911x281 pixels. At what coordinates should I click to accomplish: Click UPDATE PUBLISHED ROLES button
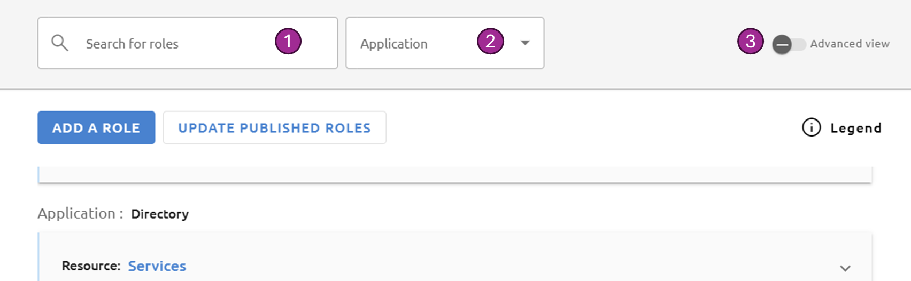(275, 127)
